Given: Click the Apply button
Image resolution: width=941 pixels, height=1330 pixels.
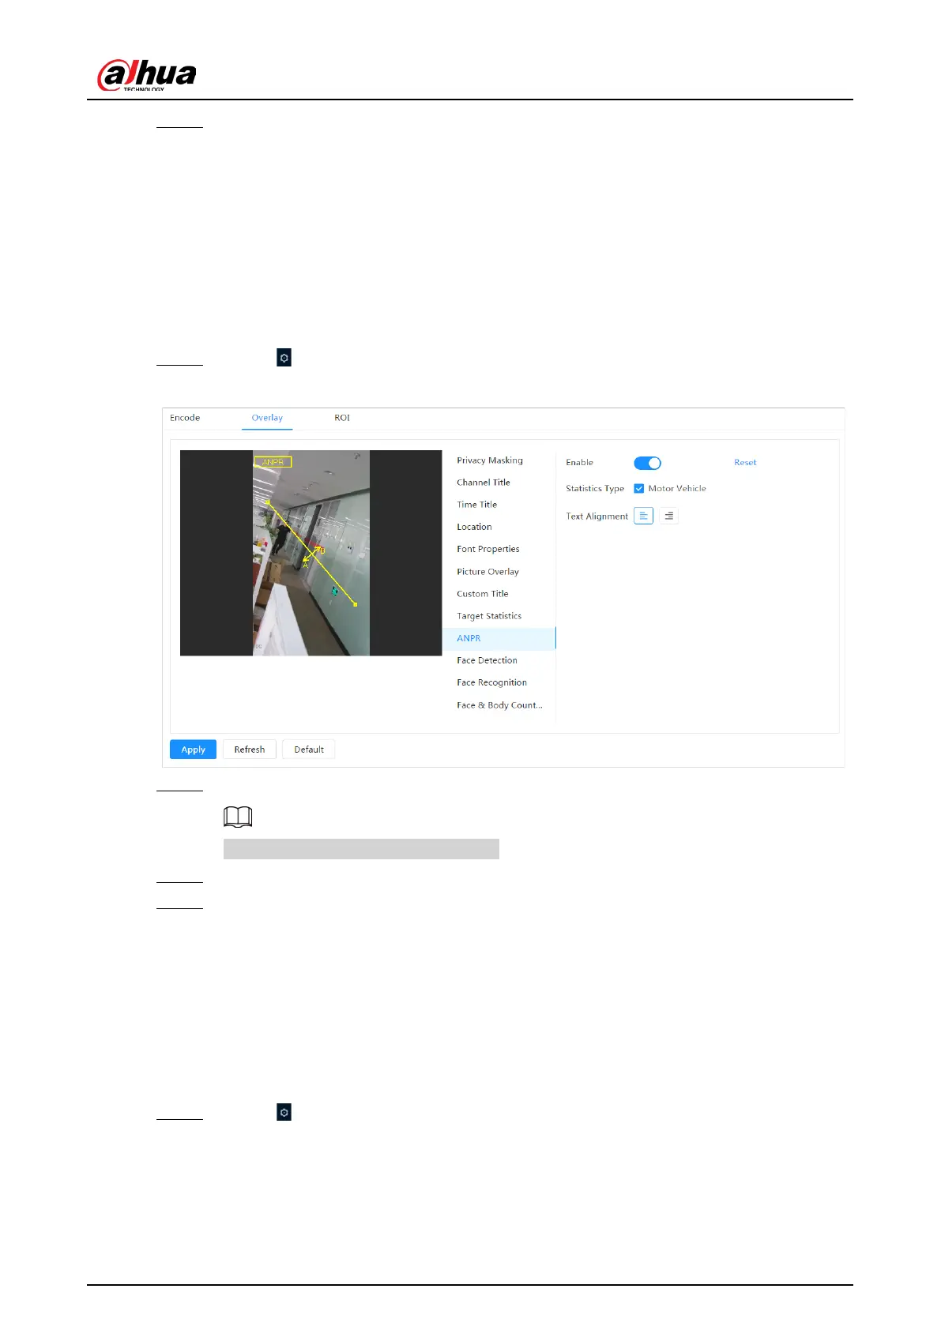Looking at the screenshot, I should coord(193,750).
